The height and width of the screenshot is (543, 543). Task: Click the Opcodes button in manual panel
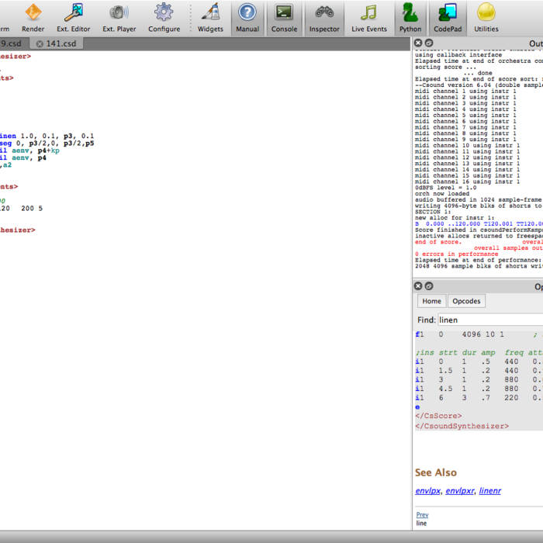pos(466,301)
